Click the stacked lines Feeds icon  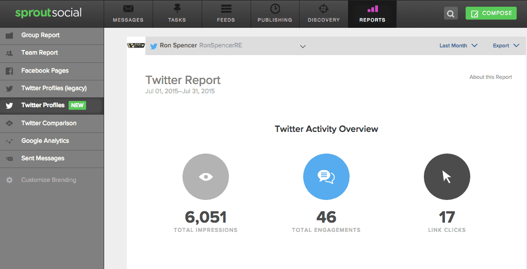click(226, 9)
